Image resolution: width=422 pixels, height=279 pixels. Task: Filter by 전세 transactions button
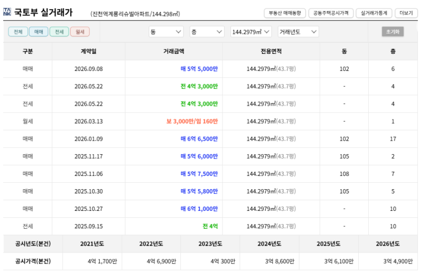pos(59,32)
